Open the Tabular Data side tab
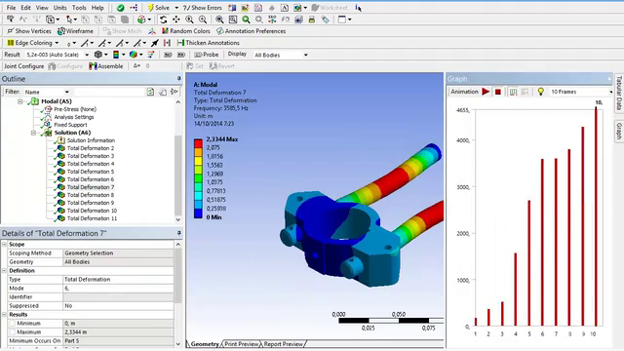Viewport: 624px width, 351px height. pyautogui.click(x=619, y=93)
